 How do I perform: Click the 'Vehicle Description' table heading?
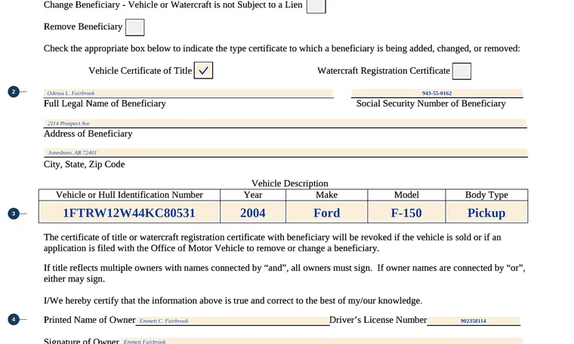[289, 183]
